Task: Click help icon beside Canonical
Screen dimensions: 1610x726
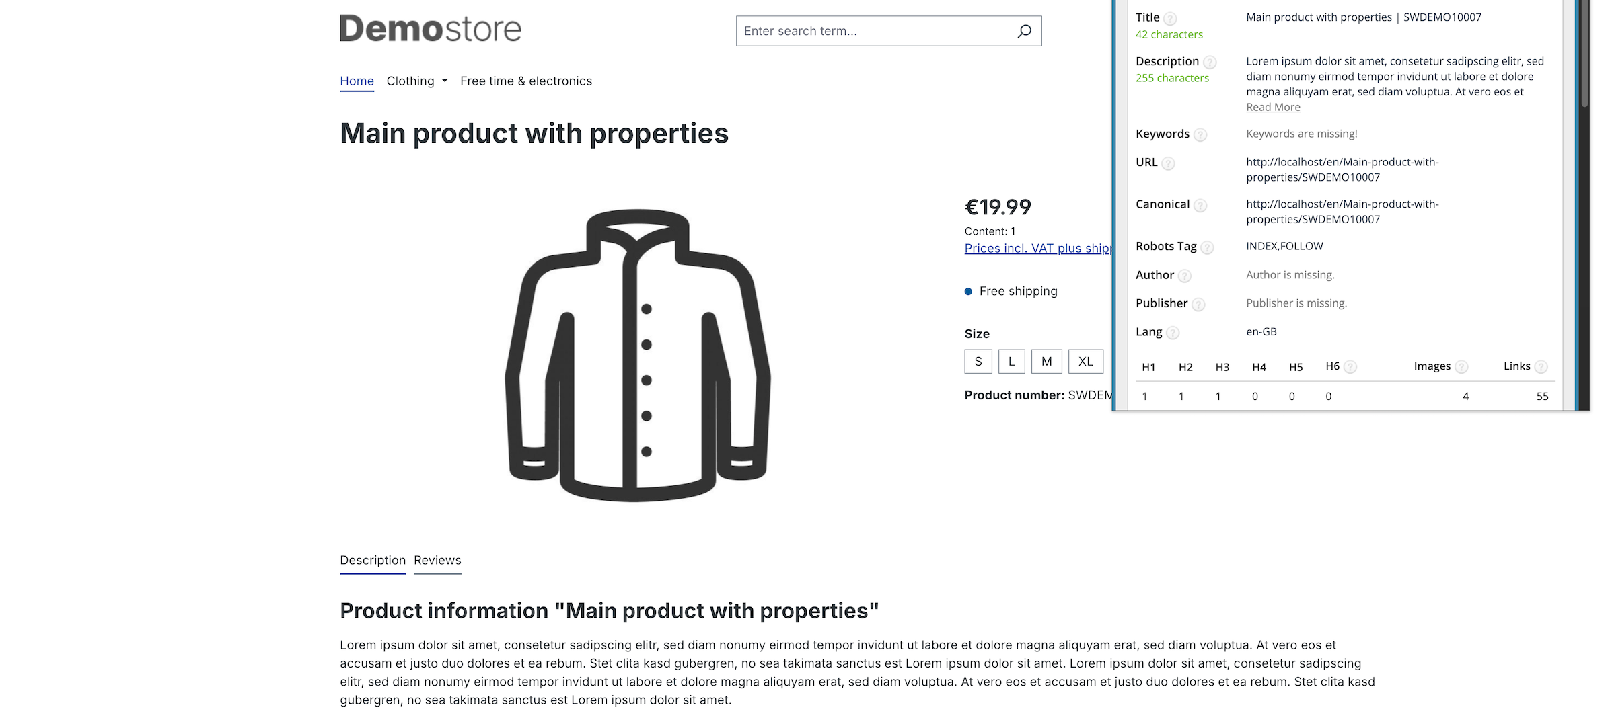Action: click(x=1200, y=206)
